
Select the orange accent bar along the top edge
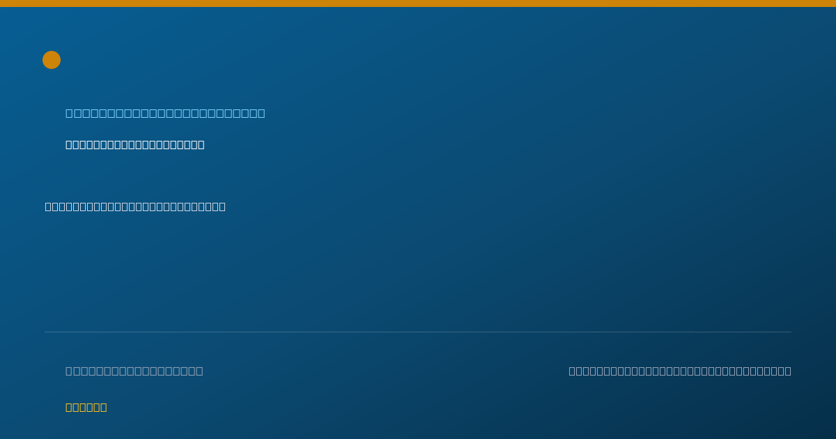point(418,3)
